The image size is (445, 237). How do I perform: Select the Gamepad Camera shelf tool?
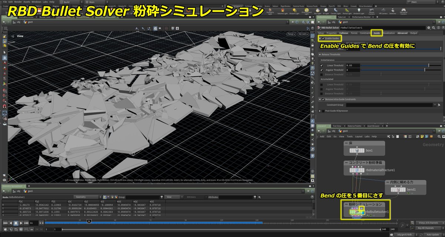click(x=403, y=11)
